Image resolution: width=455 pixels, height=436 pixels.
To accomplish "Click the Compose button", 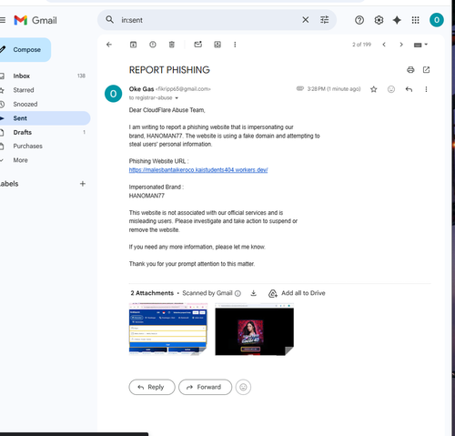I will pos(25,50).
